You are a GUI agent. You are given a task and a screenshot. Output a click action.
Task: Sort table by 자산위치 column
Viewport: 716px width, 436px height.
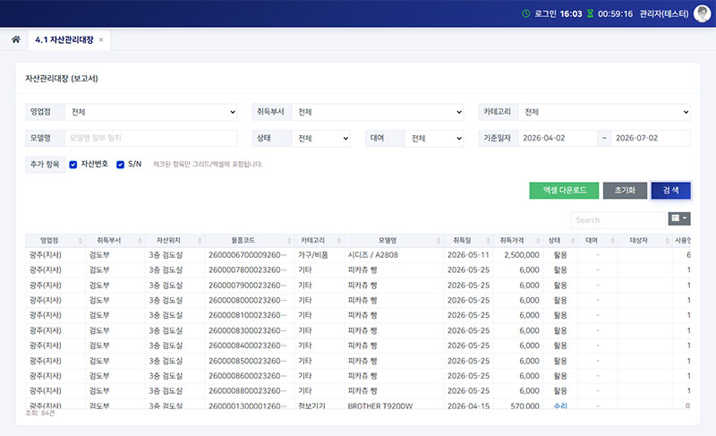point(175,241)
